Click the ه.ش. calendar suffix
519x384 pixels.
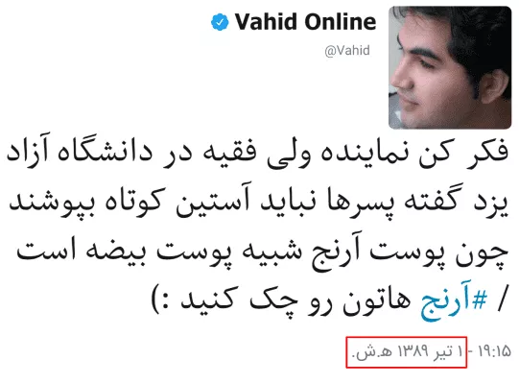(x=372, y=352)
